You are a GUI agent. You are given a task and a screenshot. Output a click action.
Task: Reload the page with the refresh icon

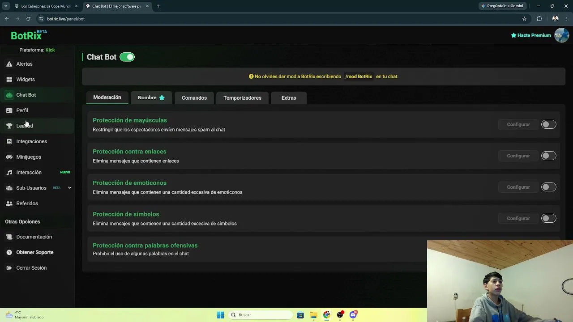pos(28,19)
